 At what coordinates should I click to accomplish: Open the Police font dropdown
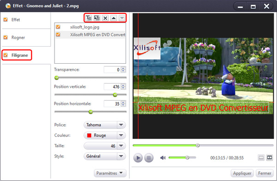(105, 125)
